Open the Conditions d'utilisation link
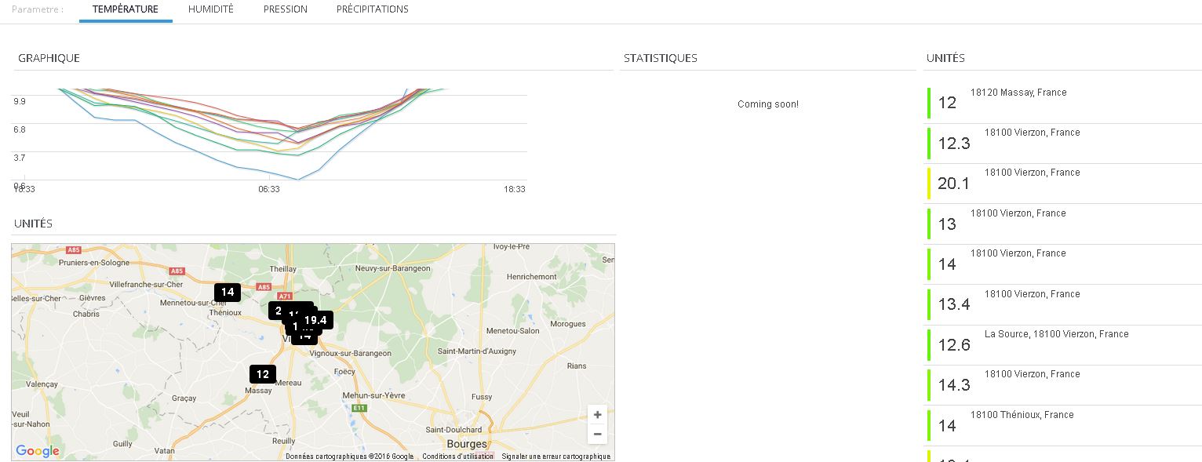This screenshot has height=462, width=1202. [457, 457]
